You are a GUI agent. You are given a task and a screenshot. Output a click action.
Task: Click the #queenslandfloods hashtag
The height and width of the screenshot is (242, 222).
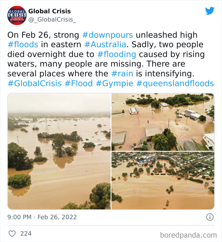click(x=175, y=84)
